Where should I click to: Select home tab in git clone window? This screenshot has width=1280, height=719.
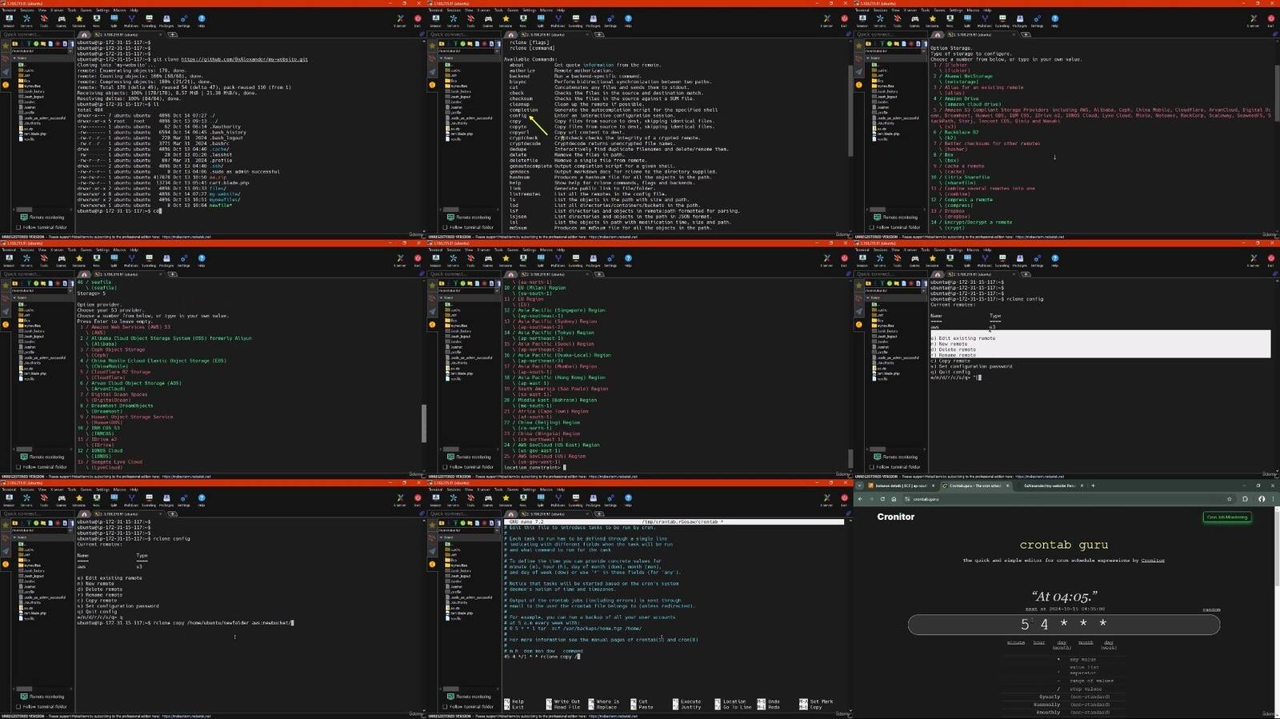84,34
